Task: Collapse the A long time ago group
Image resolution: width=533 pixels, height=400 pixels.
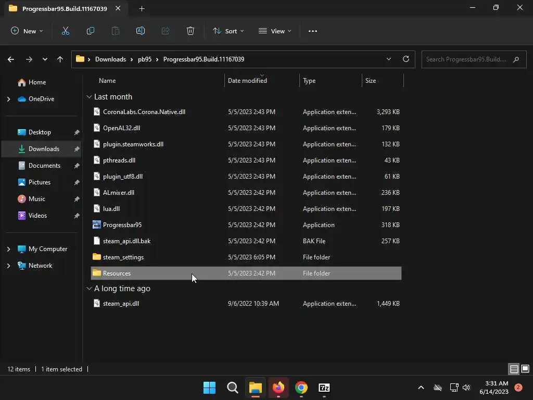Action: [89, 289]
